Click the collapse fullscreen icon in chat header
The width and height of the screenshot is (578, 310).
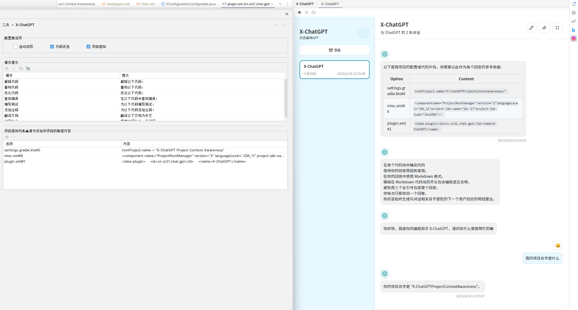click(x=557, y=28)
